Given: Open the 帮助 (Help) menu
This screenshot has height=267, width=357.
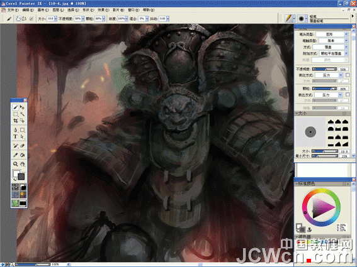Looking at the screenshot, I should (x=148, y=10).
